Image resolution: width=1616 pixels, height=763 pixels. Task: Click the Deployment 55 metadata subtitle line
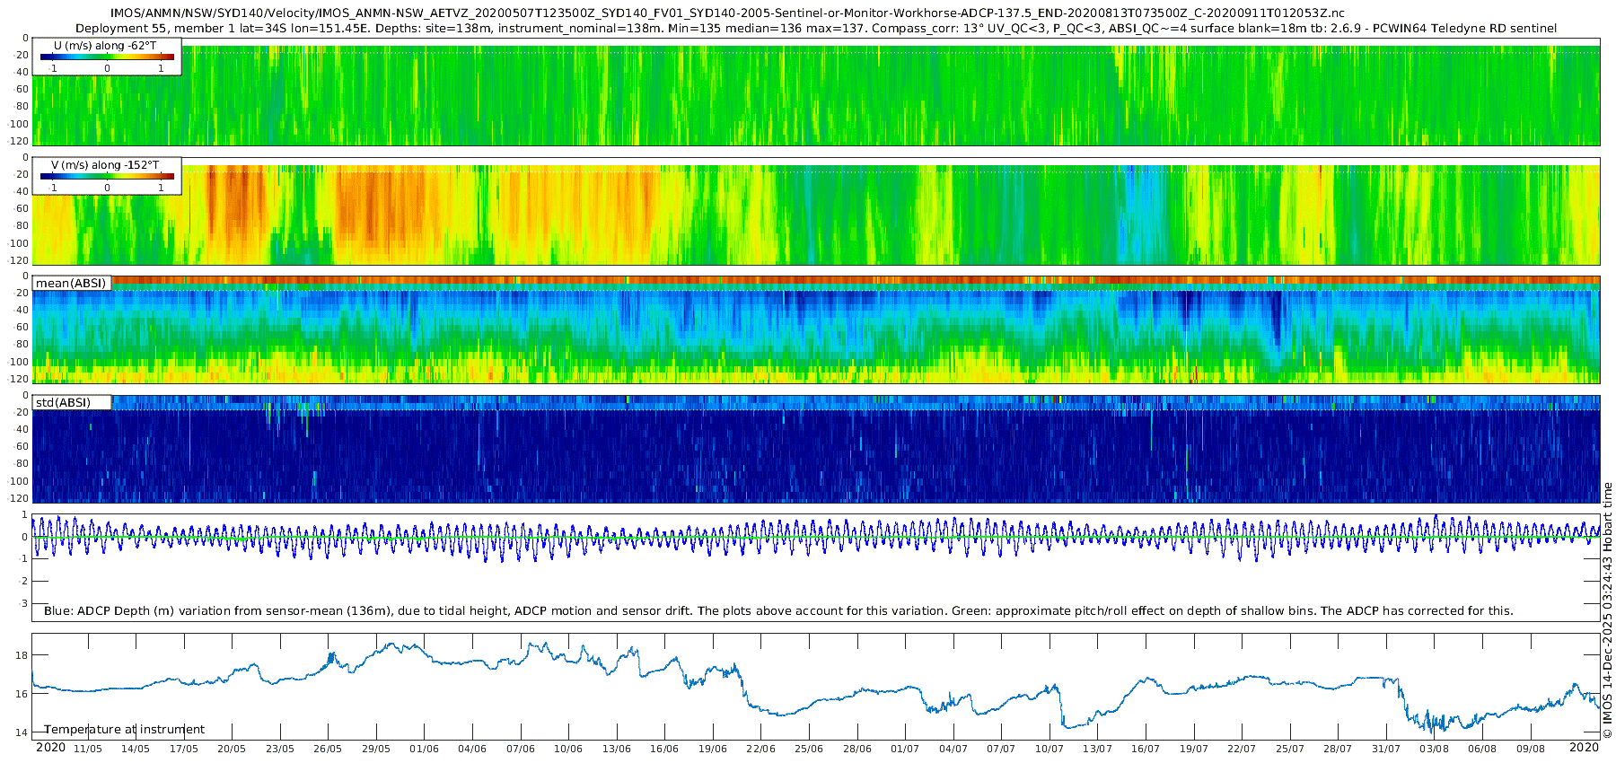click(x=815, y=28)
